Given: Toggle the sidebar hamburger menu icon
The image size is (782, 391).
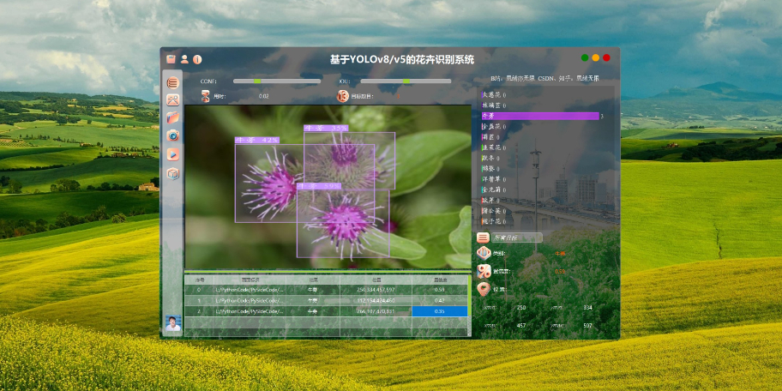Looking at the screenshot, I should 173,83.
